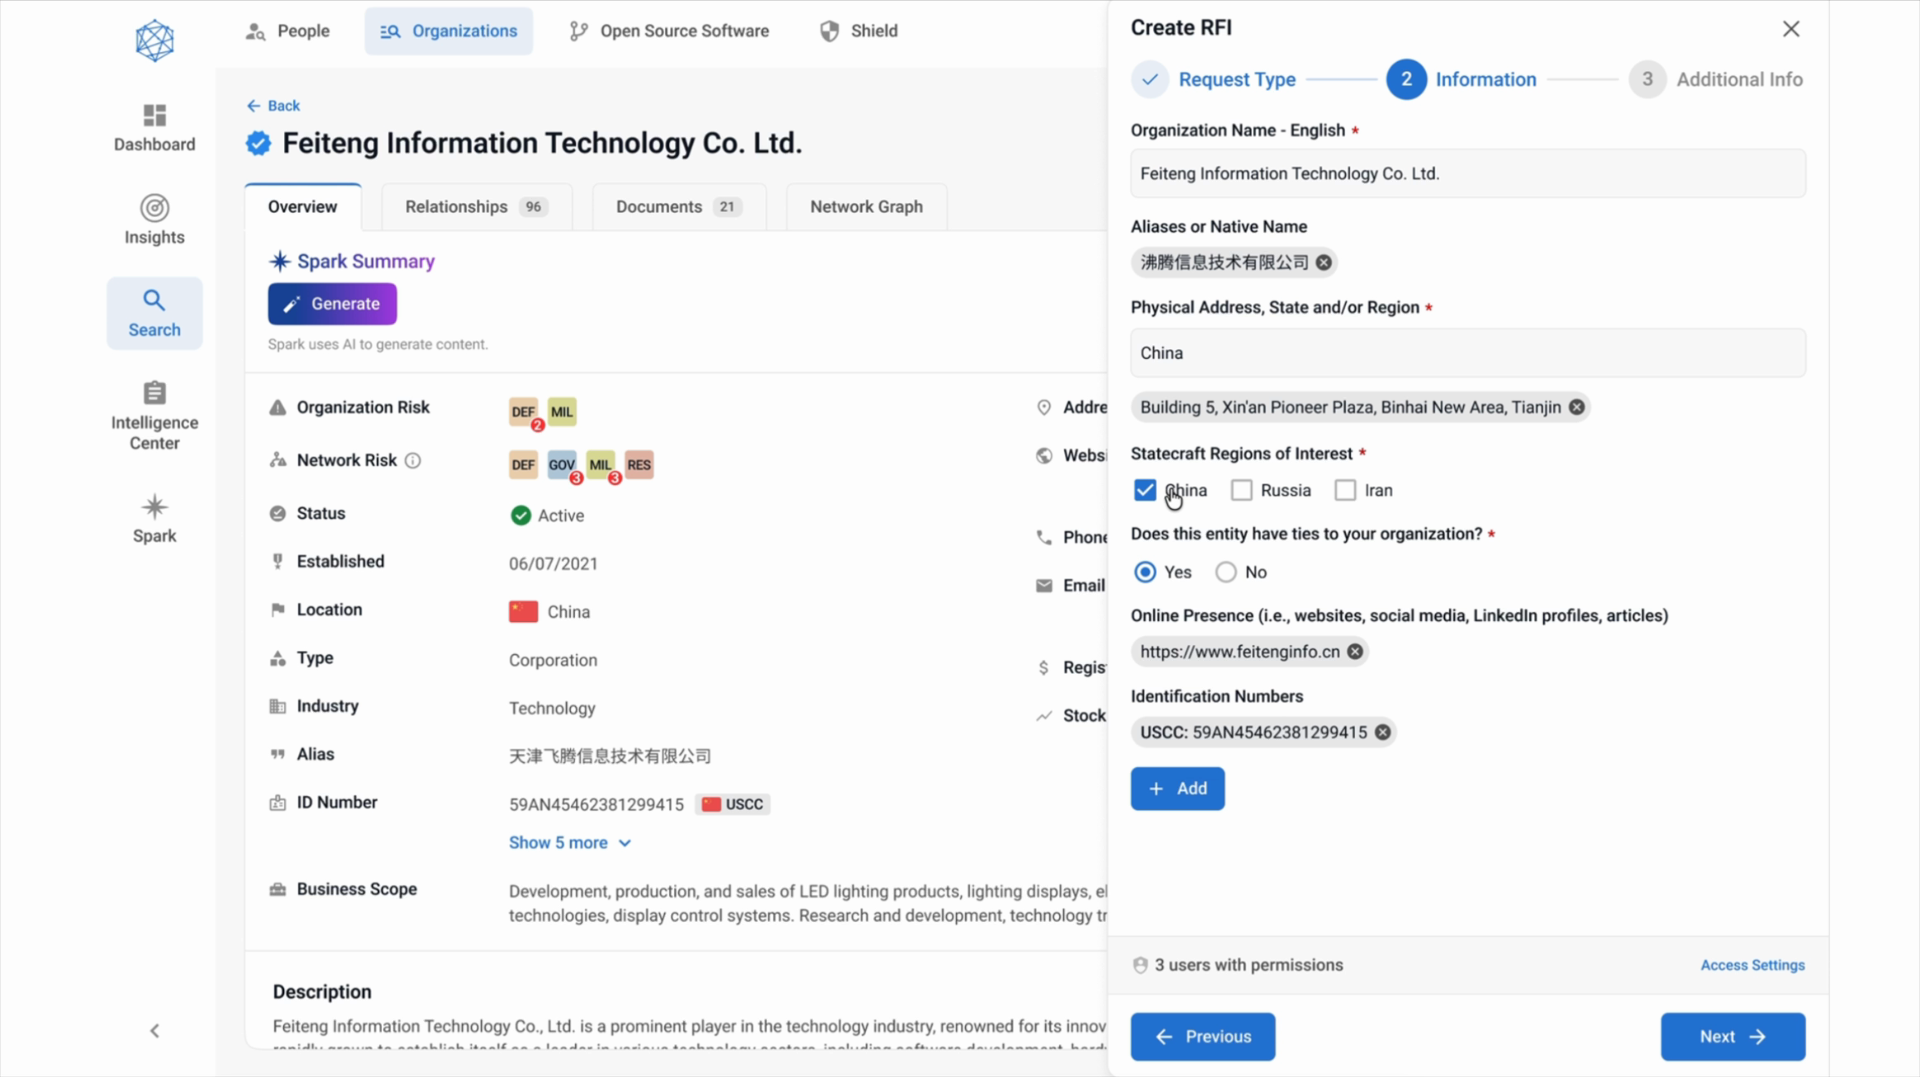The width and height of the screenshot is (1920, 1077).
Task: Jump to Additional Info step 3
Action: pos(1717,79)
